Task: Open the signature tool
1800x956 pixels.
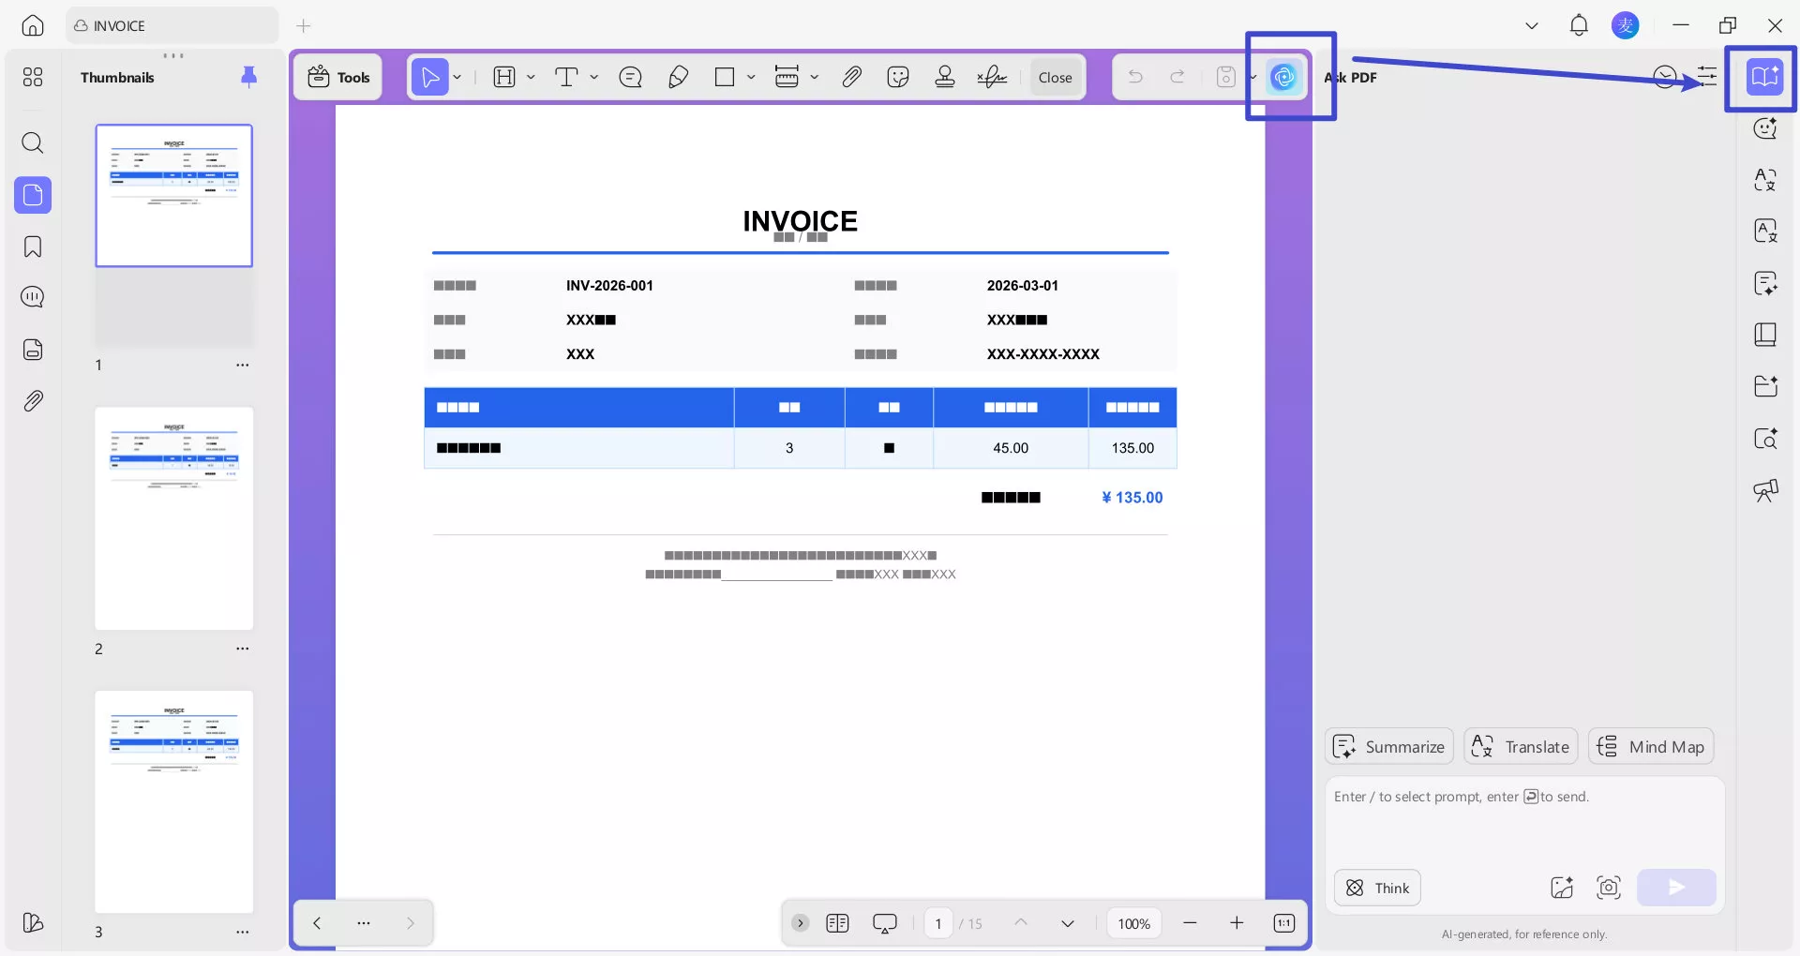Action: (992, 77)
